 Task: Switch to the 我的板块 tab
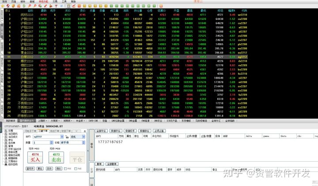click(11, 121)
